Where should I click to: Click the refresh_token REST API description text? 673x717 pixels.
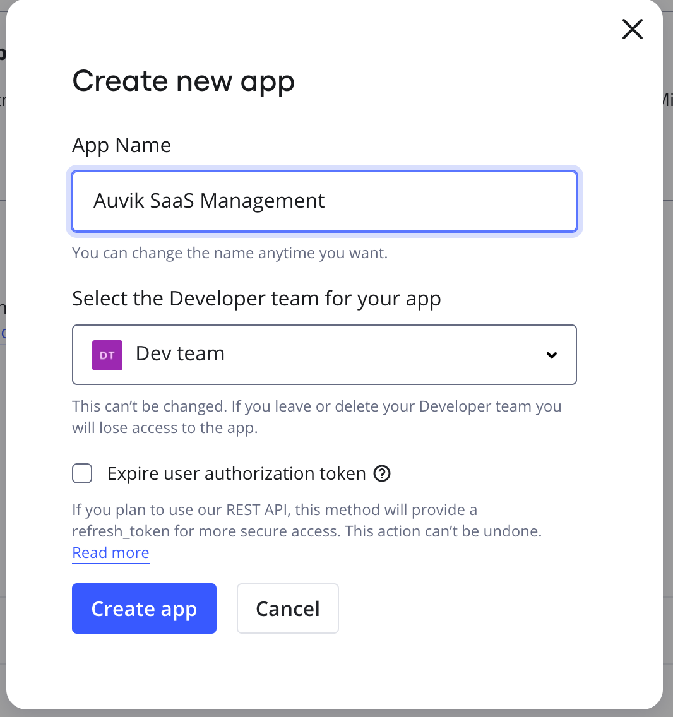[307, 520]
